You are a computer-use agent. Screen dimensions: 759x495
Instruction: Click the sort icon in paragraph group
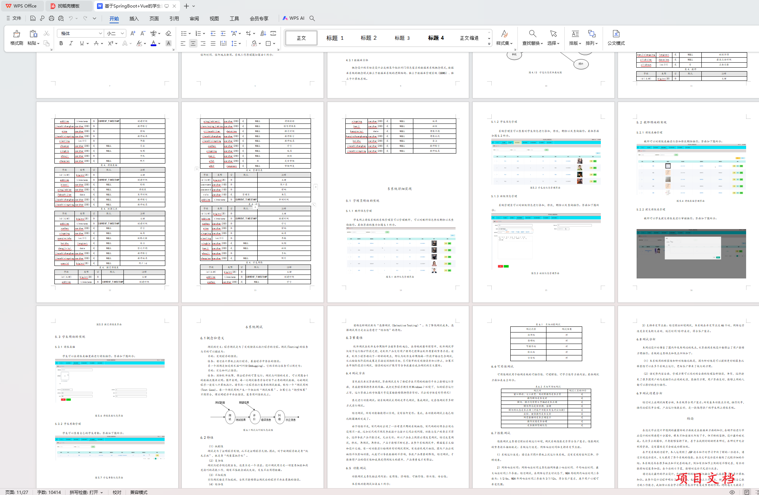263,33
